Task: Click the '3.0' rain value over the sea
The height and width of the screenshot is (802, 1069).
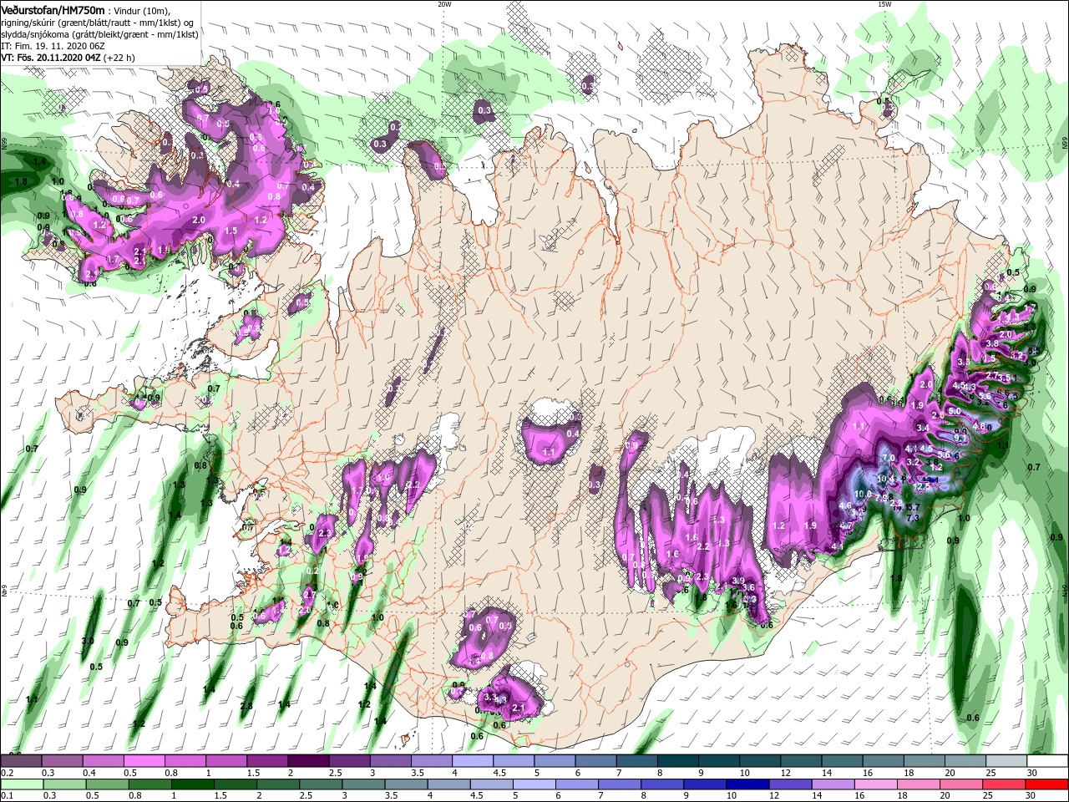Action: tap(87, 641)
